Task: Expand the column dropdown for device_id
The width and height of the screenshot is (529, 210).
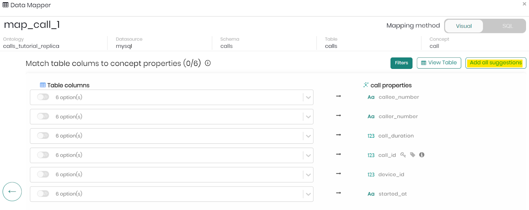Action: (308, 175)
